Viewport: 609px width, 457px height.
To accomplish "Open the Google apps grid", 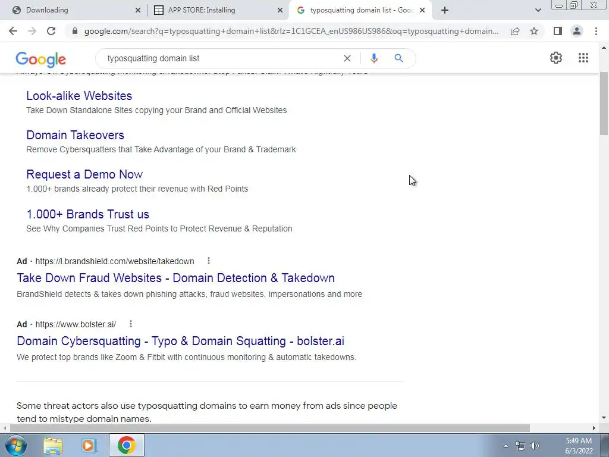I will pos(583,58).
